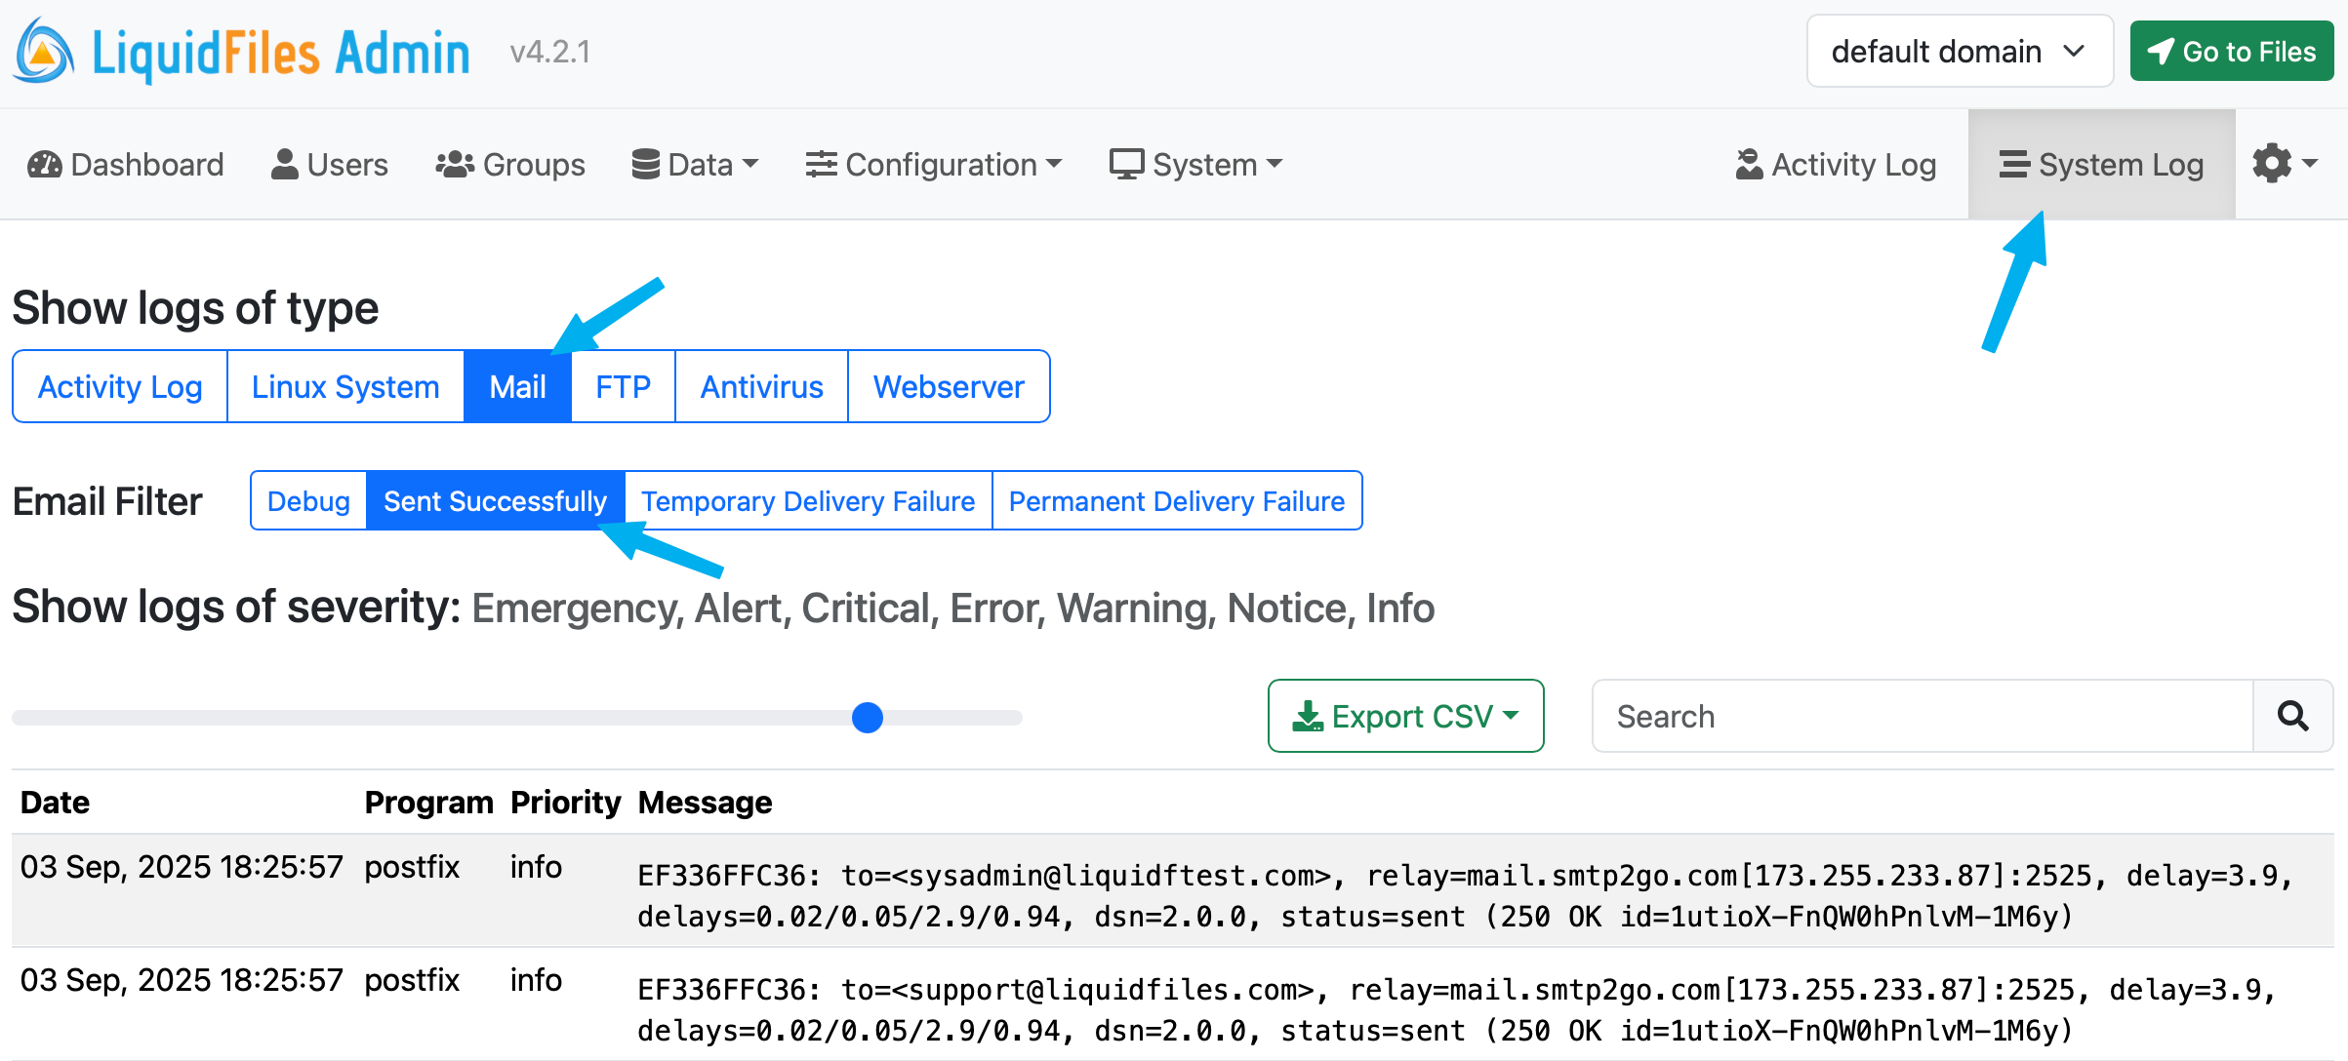The width and height of the screenshot is (2348, 1061).
Task: Click the System monitor icon
Action: pos(1127,163)
